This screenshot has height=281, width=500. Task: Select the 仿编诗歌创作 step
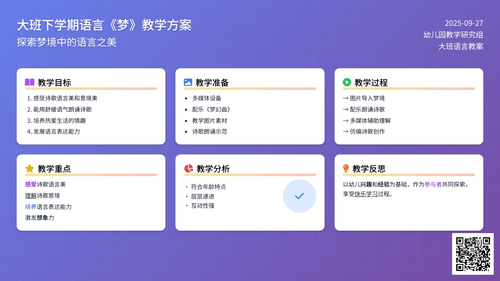tap(364, 132)
